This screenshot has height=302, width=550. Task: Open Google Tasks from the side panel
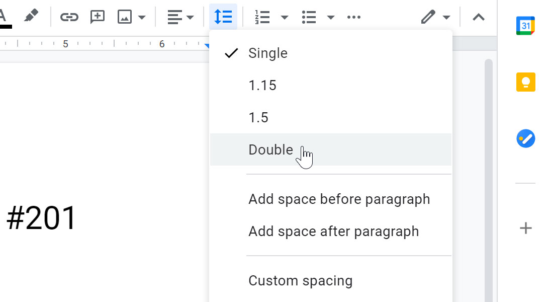(x=525, y=138)
